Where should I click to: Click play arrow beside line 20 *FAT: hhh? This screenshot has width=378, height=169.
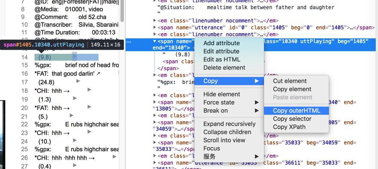pyautogui.click(x=89, y=107)
